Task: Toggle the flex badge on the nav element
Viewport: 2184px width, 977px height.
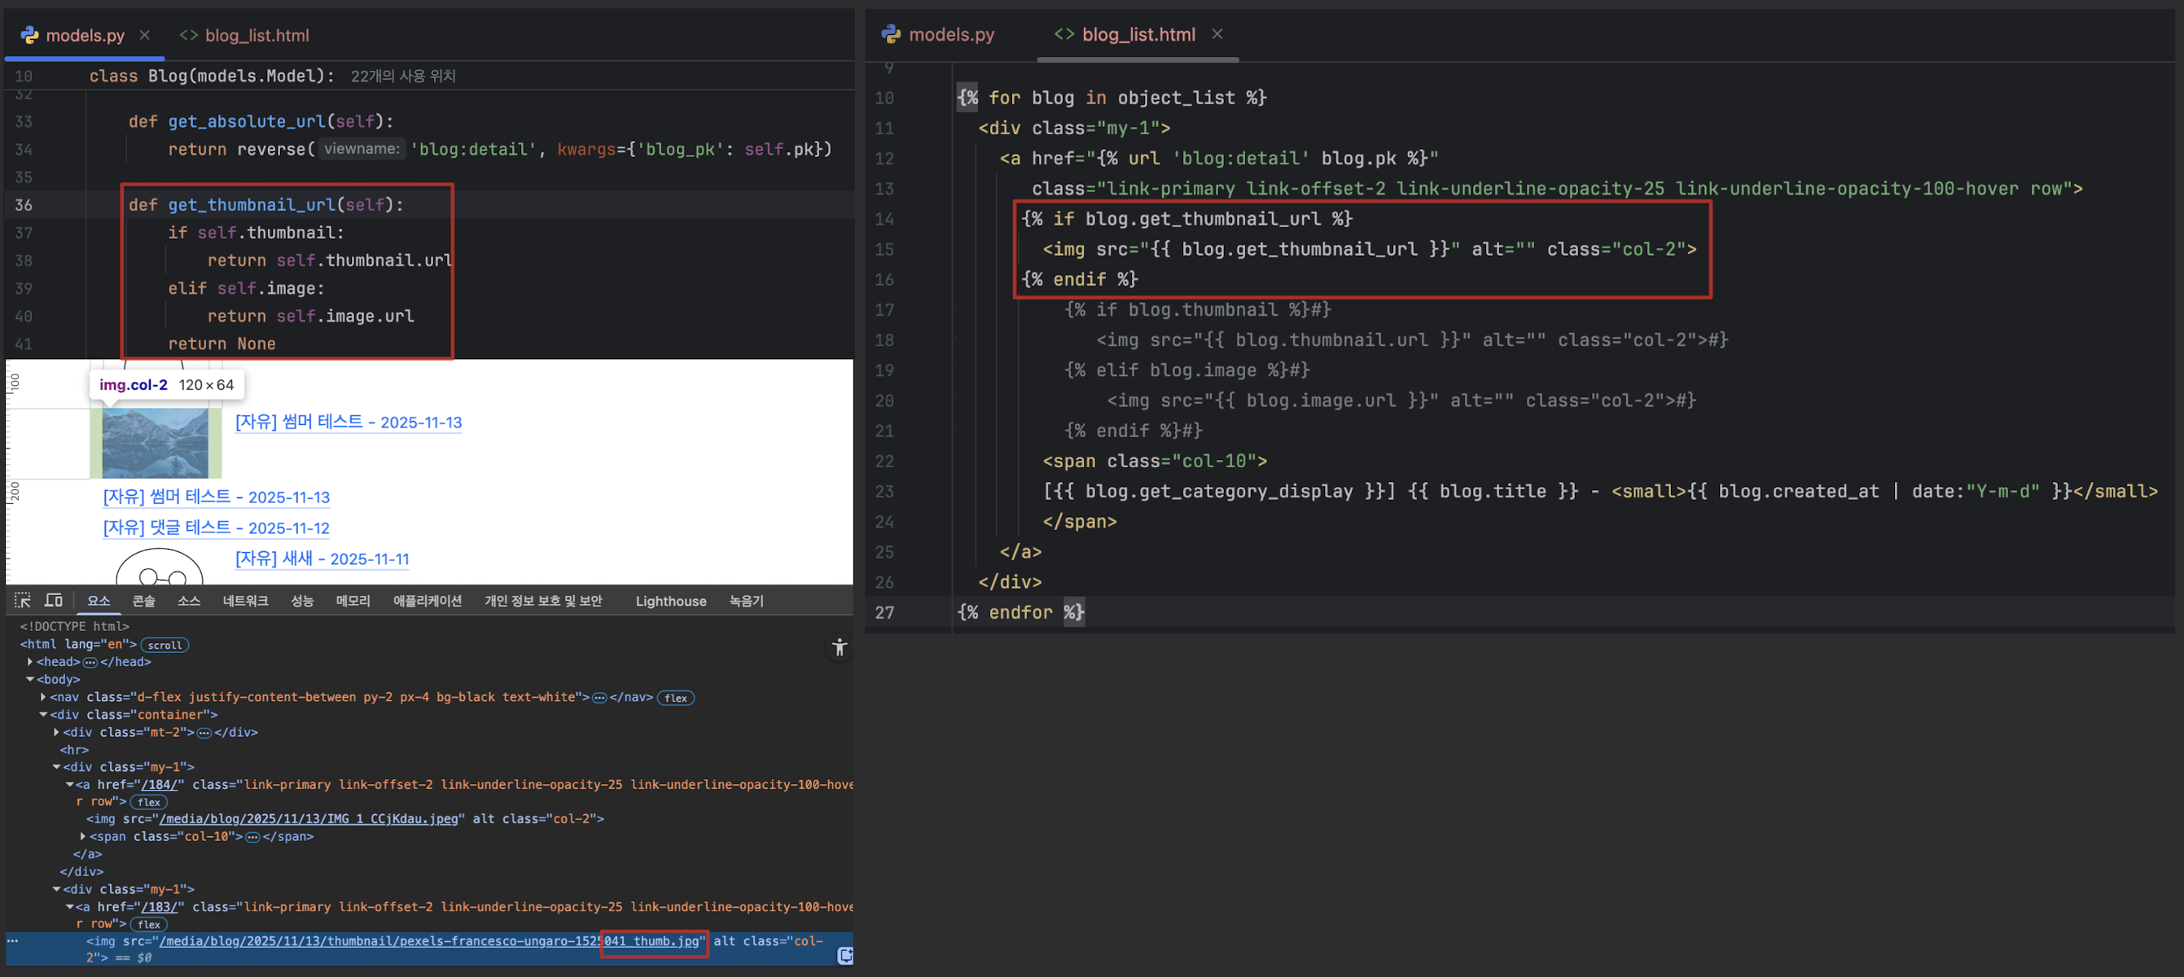Action: [x=676, y=698]
